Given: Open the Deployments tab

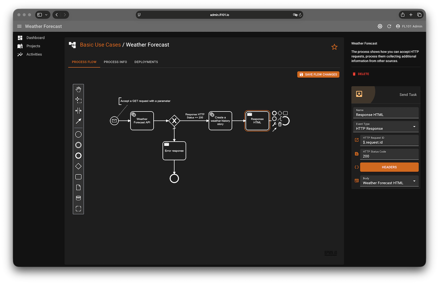Looking at the screenshot, I should tap(146, 62).
